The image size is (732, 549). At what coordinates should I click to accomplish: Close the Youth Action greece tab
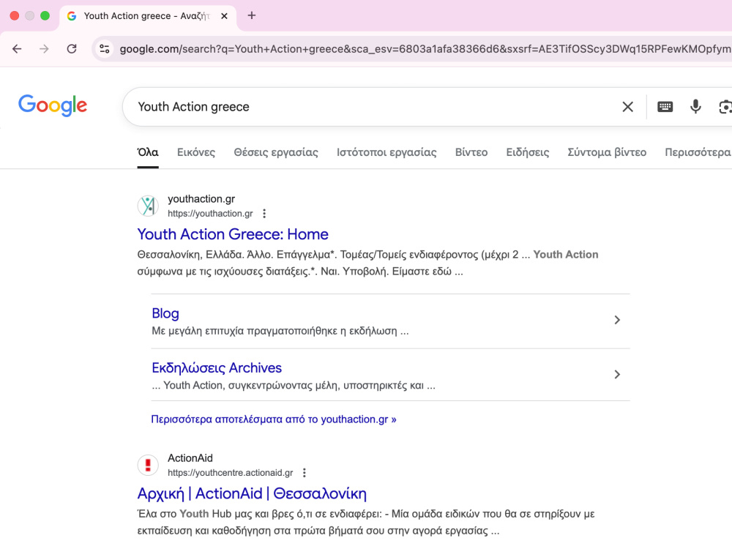click(x=224, y=16)
